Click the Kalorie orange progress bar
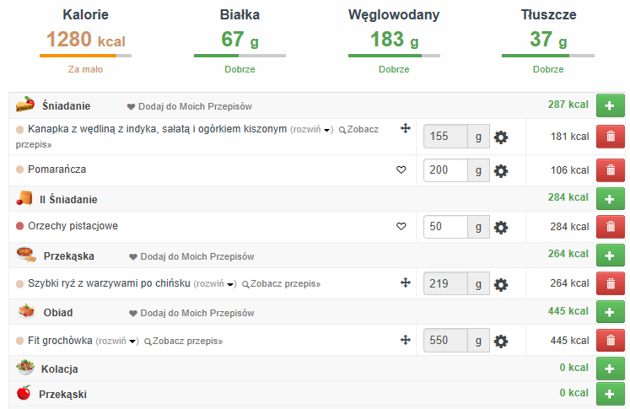630x409 pixels. tap(84, 56)
